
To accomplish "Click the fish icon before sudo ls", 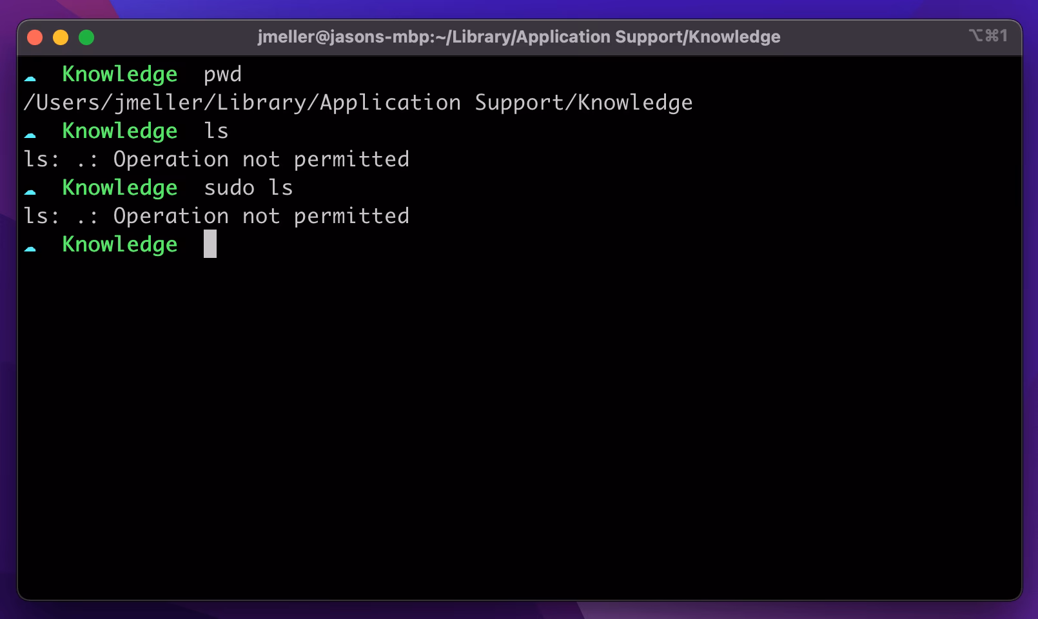I will pyautogui.click(x=30, y=191).
